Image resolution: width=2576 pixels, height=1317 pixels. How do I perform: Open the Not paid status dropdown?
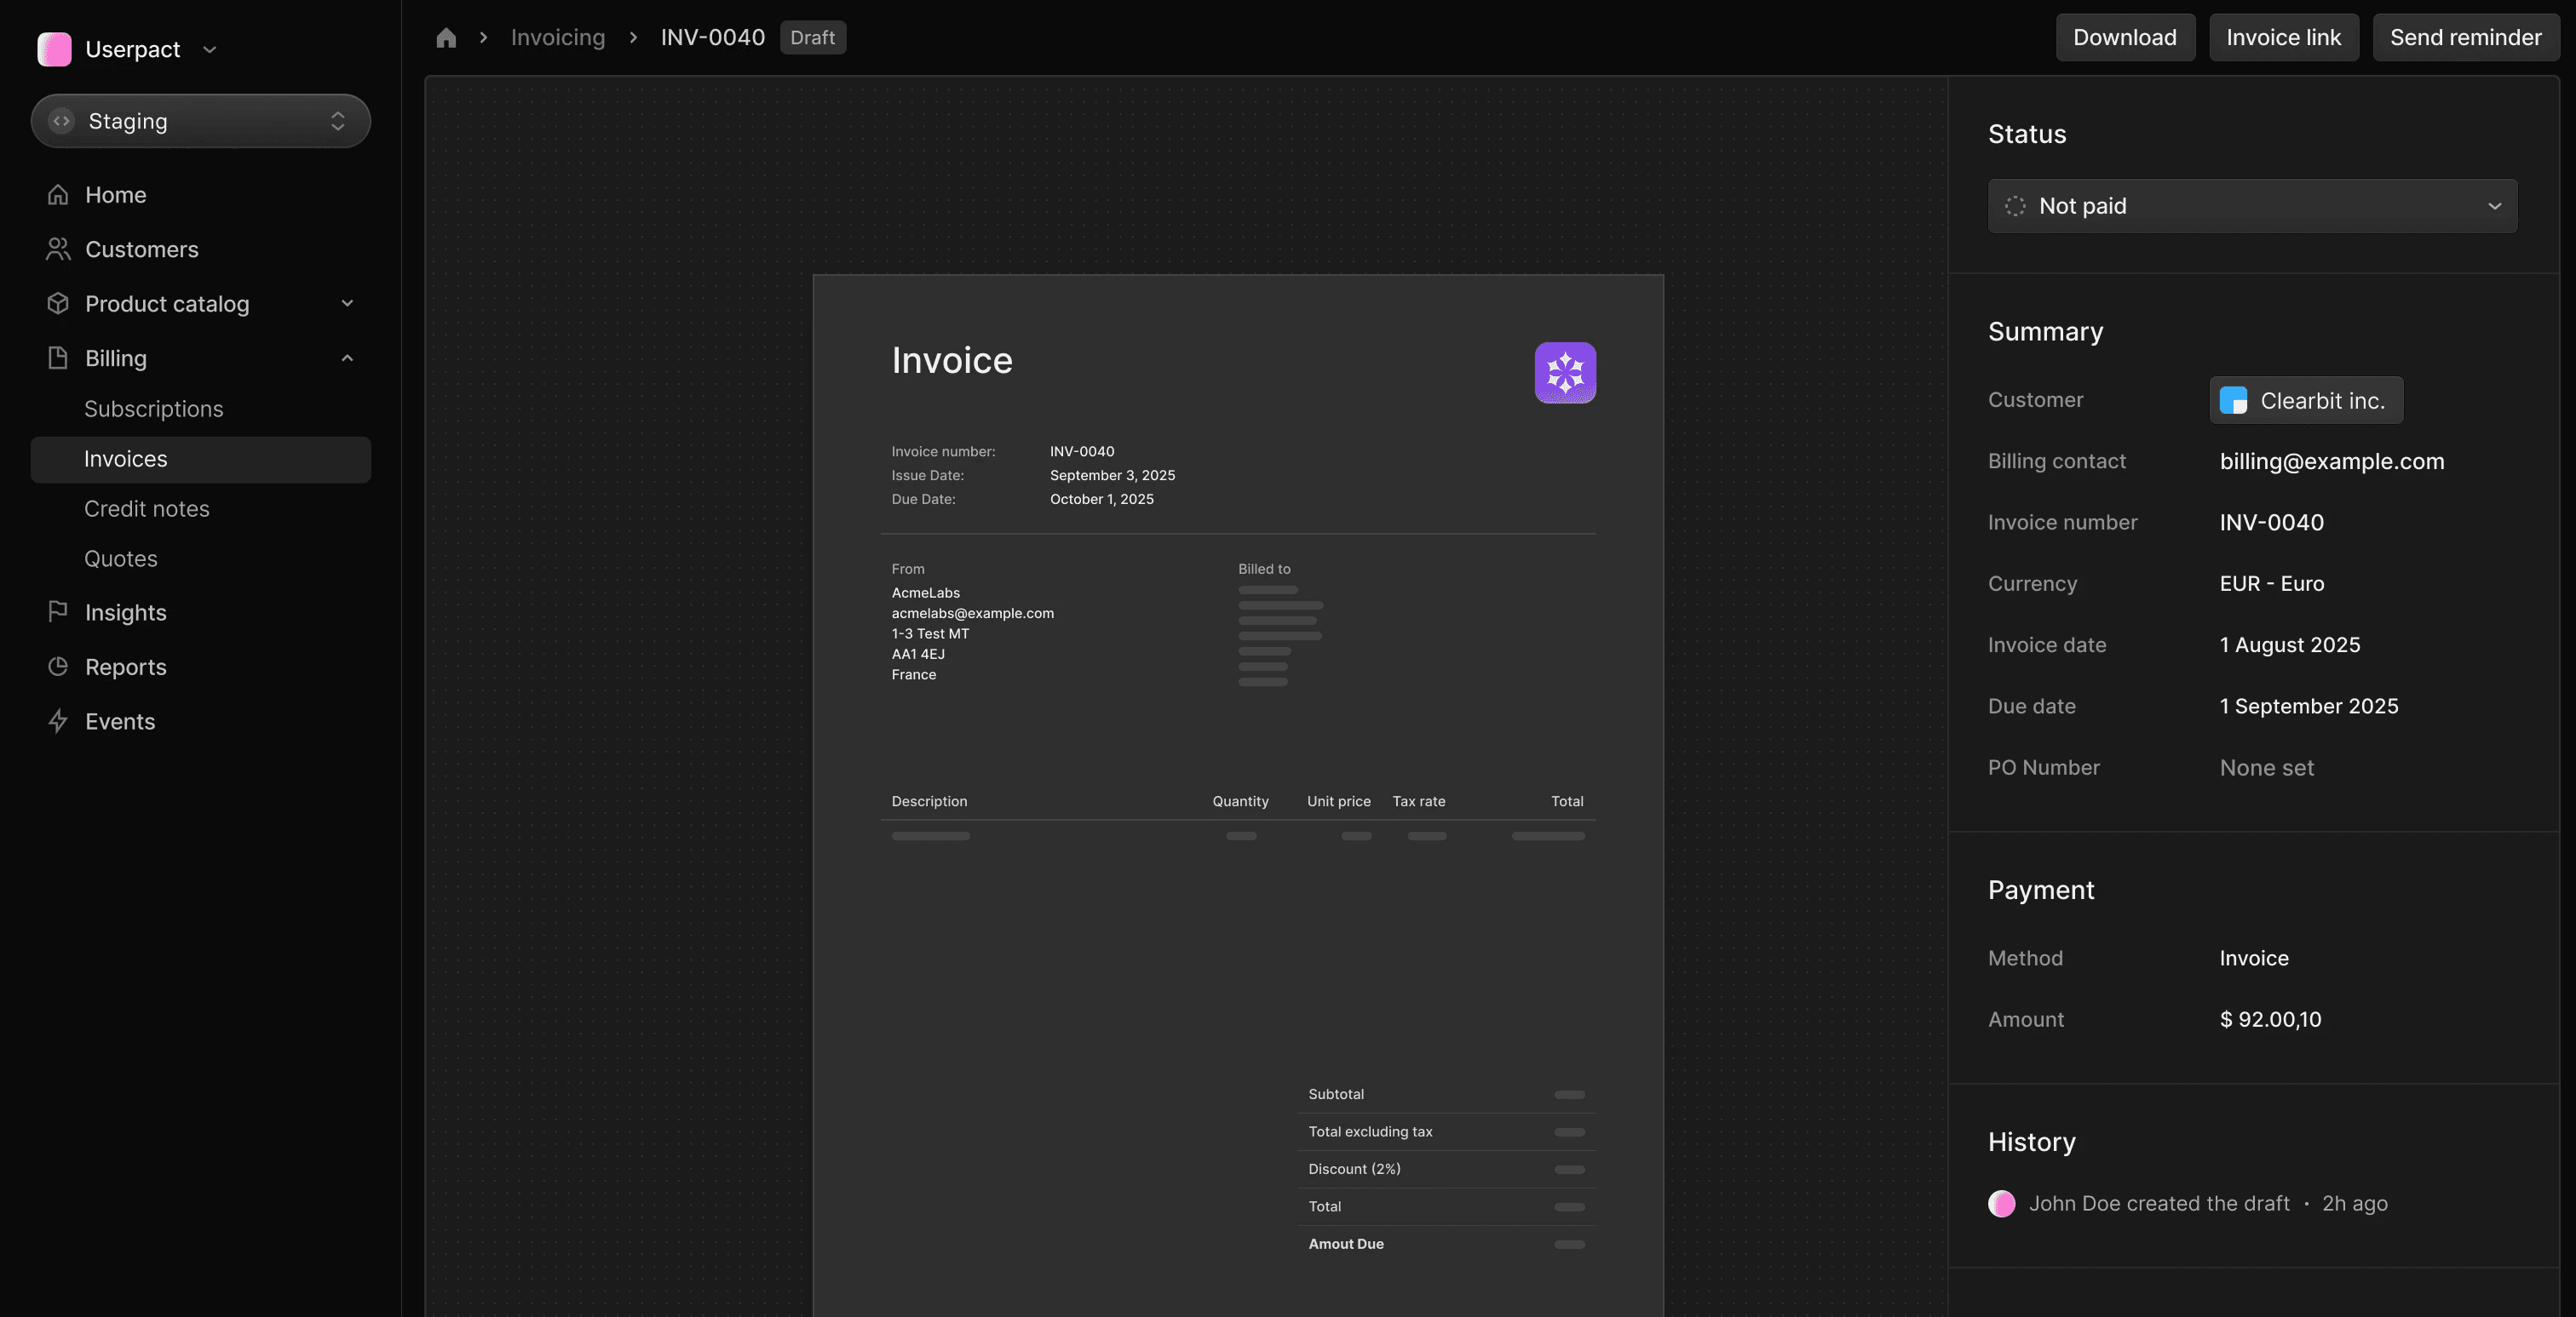pyautogui.click(x=2251, y=206)
